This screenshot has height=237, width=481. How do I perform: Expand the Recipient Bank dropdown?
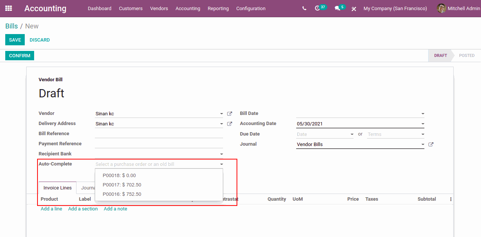click(221, 154)
